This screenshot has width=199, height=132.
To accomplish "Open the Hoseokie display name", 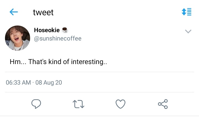I will [47, 30].
